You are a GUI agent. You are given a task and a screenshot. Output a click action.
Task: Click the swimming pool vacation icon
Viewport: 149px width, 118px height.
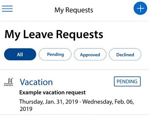(8, 82)
